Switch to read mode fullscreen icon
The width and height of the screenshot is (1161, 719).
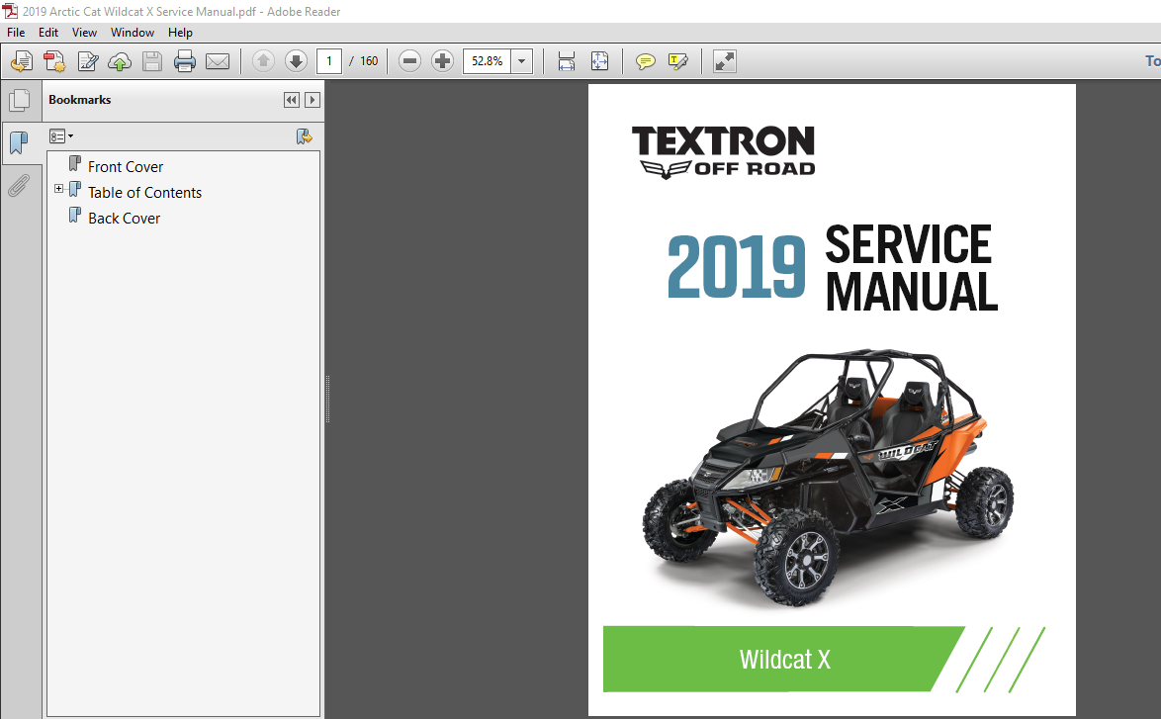[724, 61]
